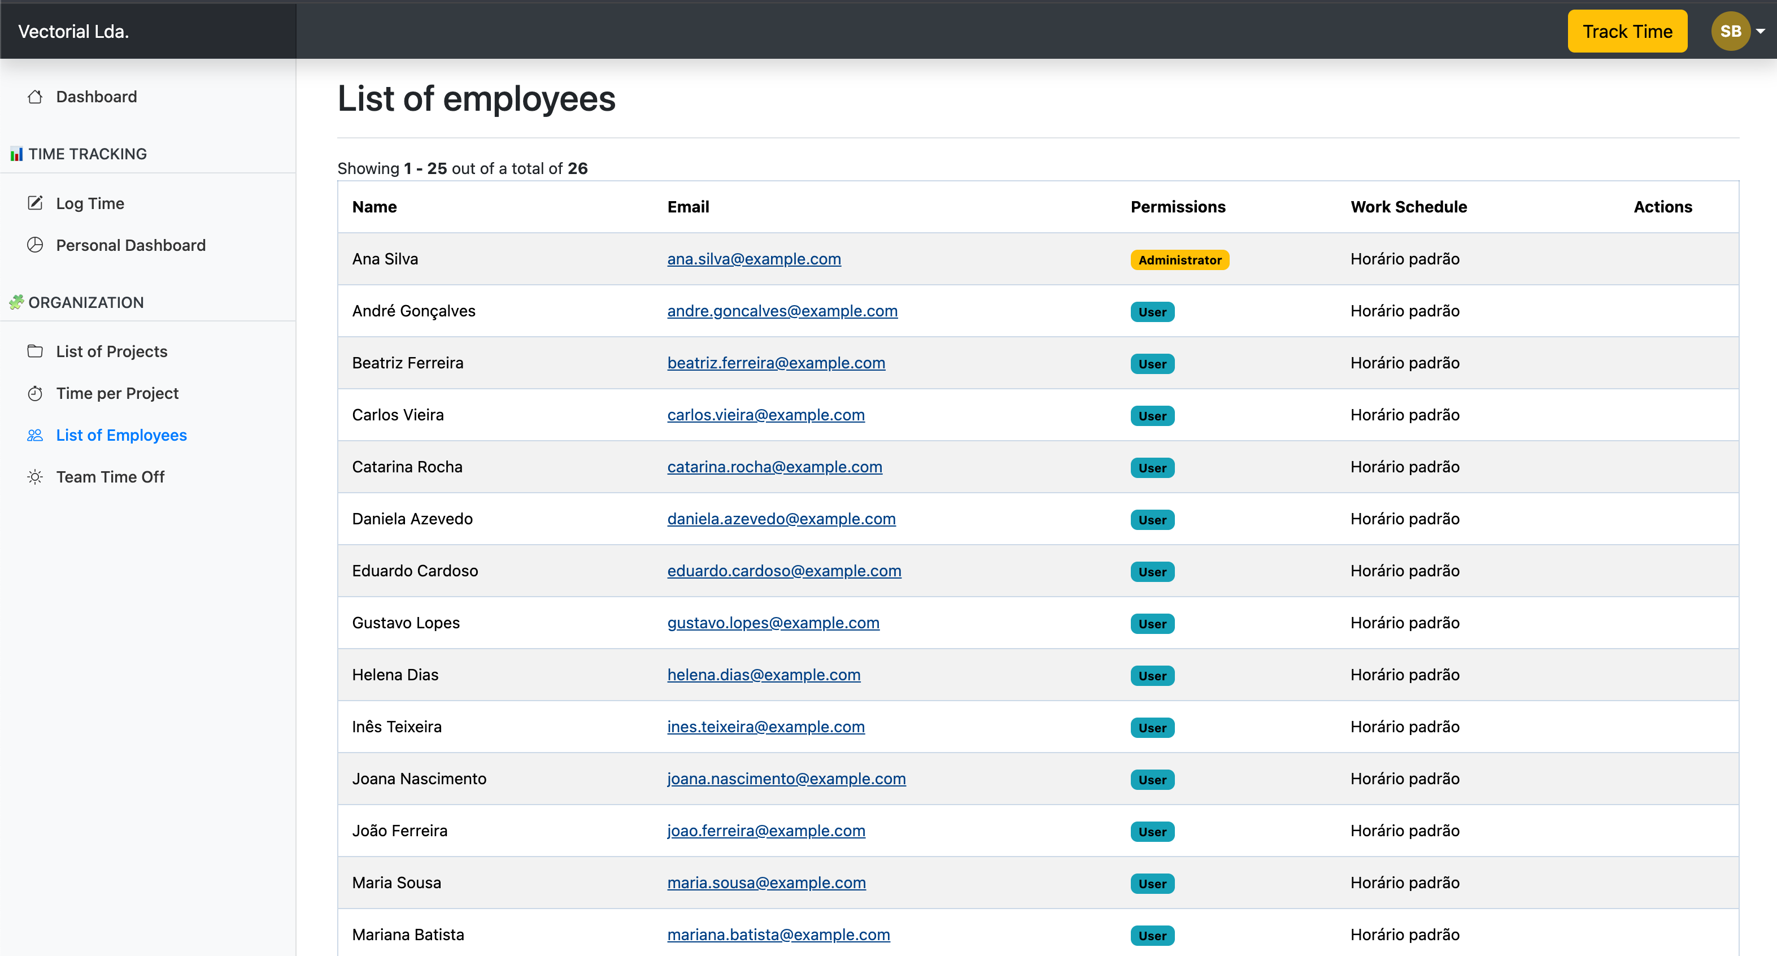Click the Organization puzzle icon
Viewport: 1777px width, 956px height.
tap(16, 302)
